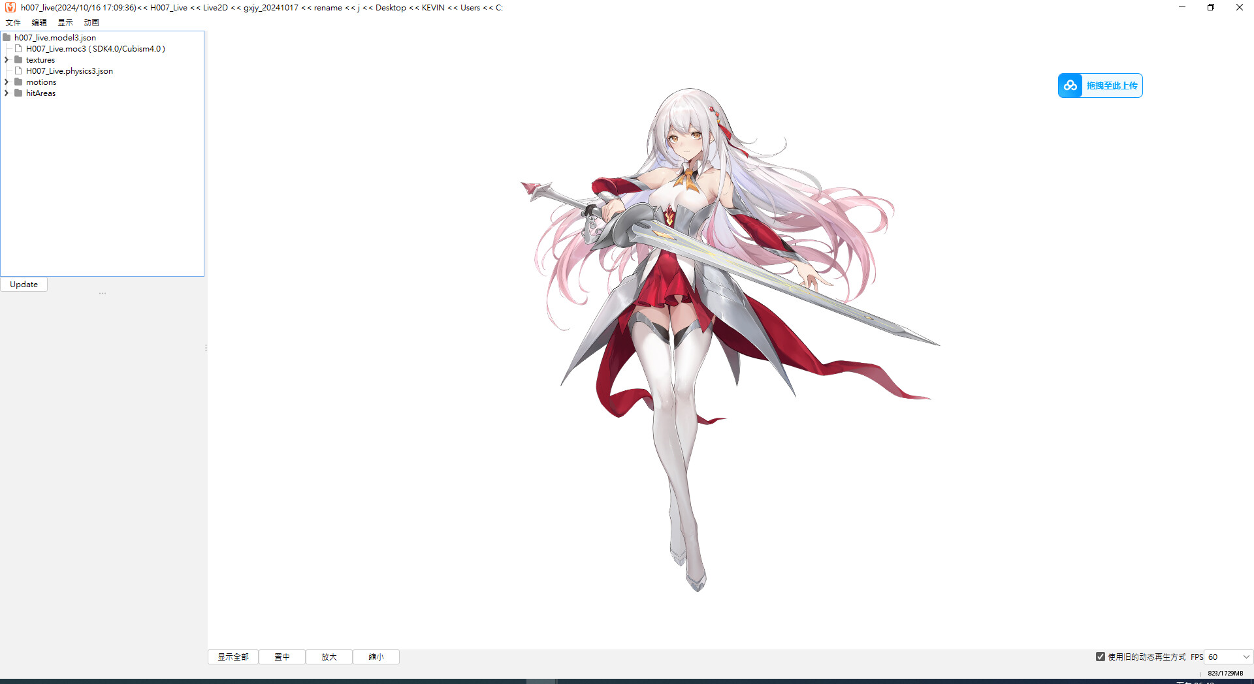Viewport: 1254px width, 684px height.
Task: Expand the hitAreas folder arrow
Action: click(x=7, y=93)
